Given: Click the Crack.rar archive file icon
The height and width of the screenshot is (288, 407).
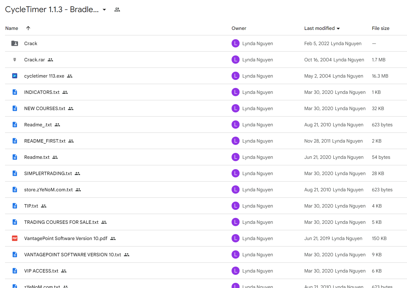Looking at the screenshot, I should pyautogui.click(x=15, y=60).
